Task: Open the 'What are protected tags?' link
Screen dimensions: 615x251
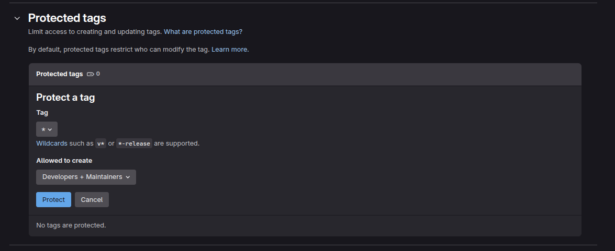Action: click(203, 32)
